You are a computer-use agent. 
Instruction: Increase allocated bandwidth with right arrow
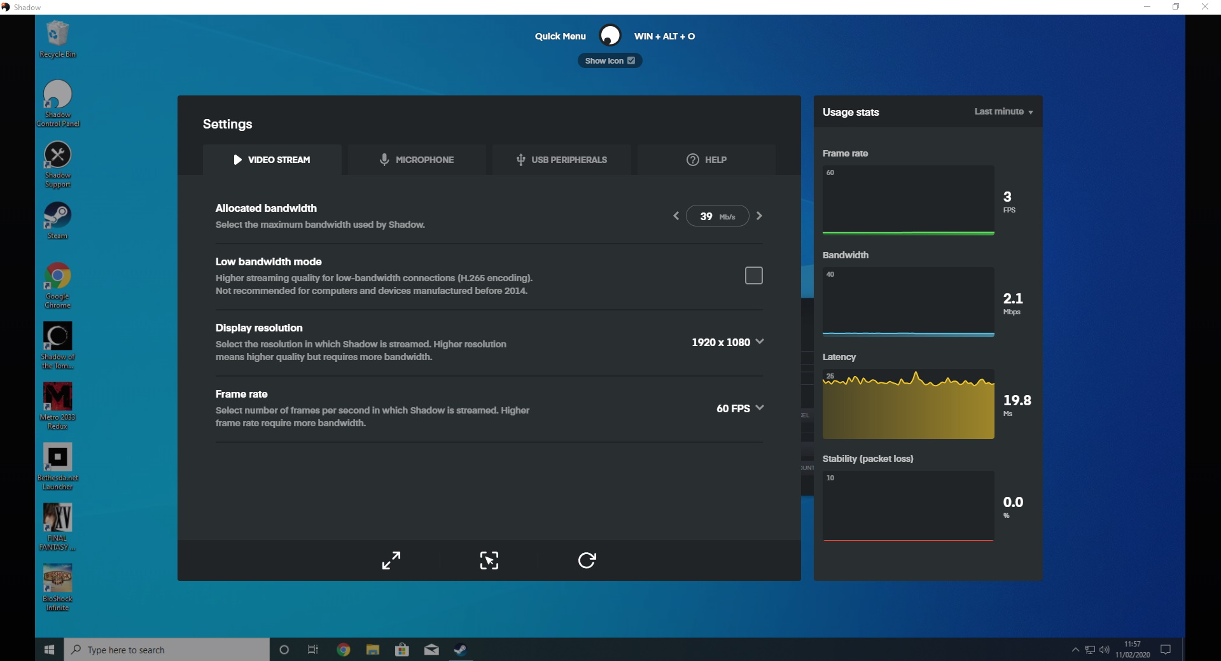point(759,216)
